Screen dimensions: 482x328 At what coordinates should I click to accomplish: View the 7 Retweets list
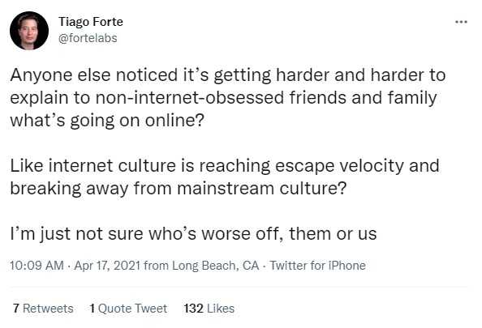pyautogui.click(x=43, y=309)
